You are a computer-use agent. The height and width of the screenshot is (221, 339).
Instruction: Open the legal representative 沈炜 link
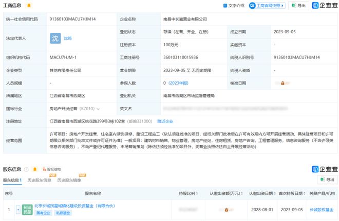point(67,38)
